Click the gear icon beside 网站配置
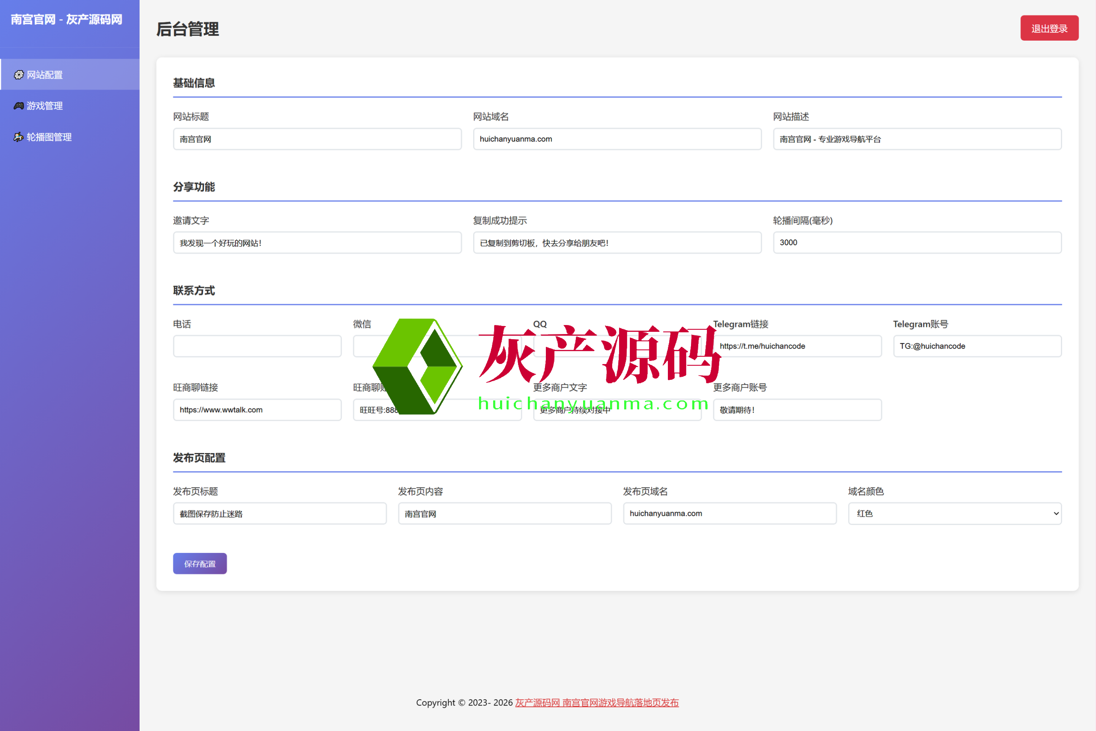 click(x=19, y=75)
